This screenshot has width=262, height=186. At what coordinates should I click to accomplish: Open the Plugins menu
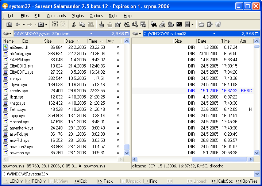click(x=77, y=16)
